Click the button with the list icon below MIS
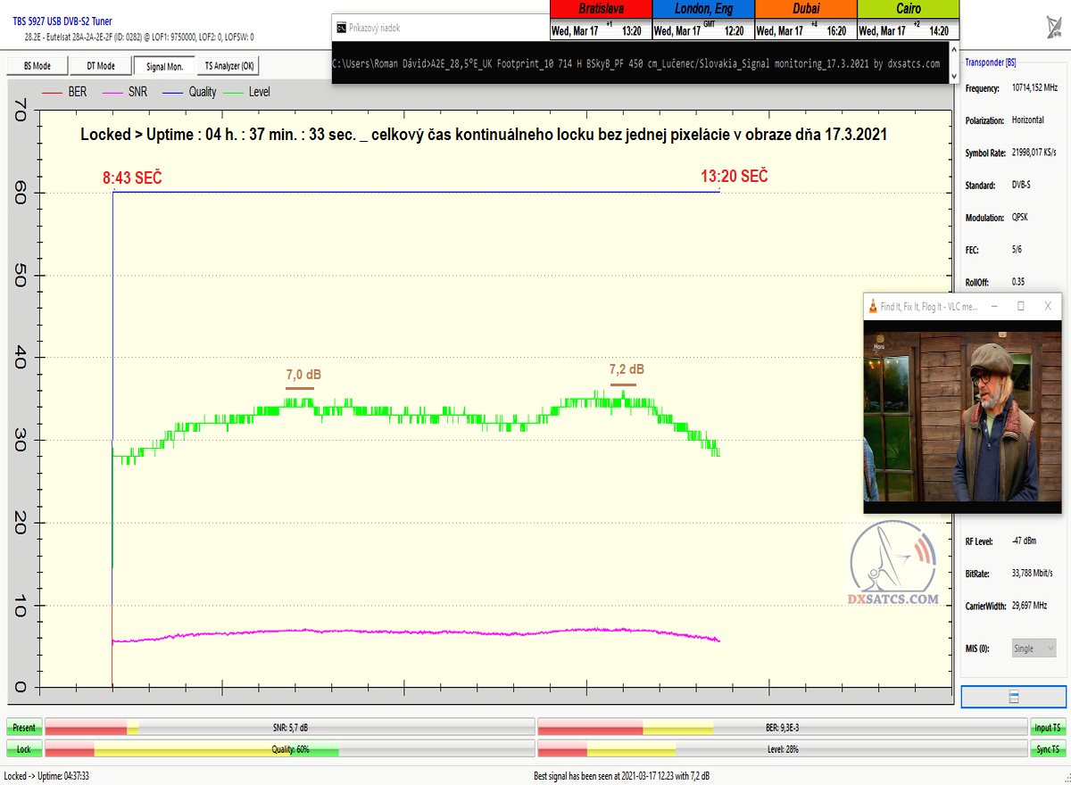The height and width of the screenshot is (785, 1071). 1013,697
